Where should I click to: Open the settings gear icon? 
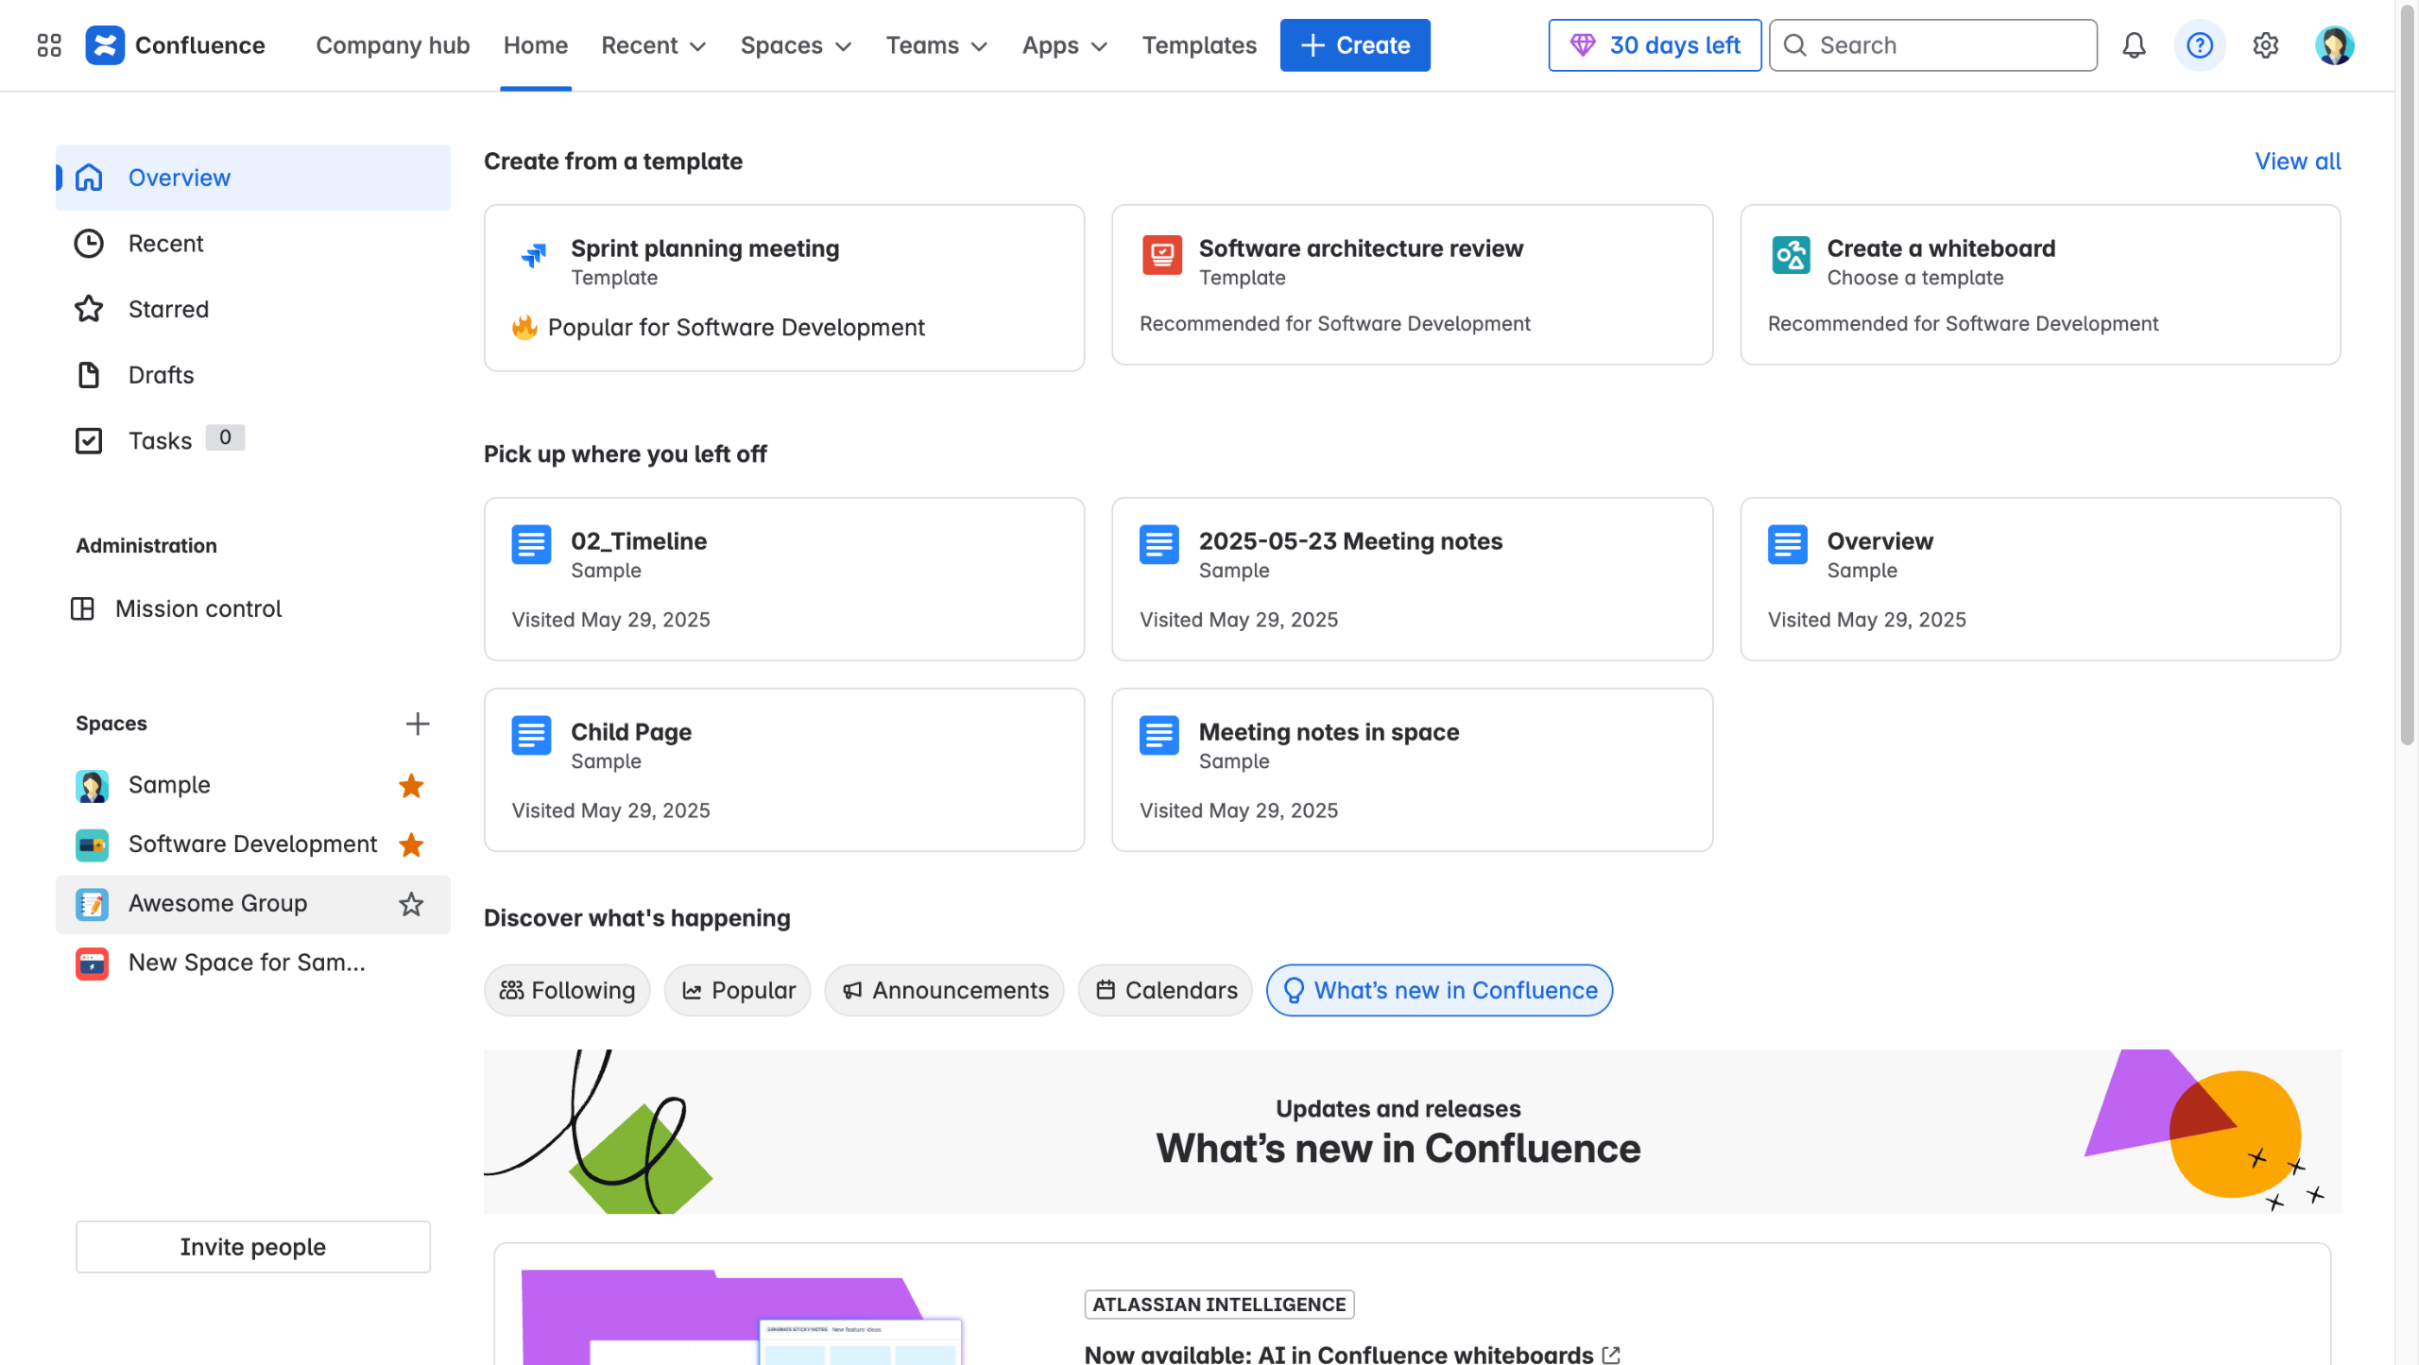coord(2265,45)
